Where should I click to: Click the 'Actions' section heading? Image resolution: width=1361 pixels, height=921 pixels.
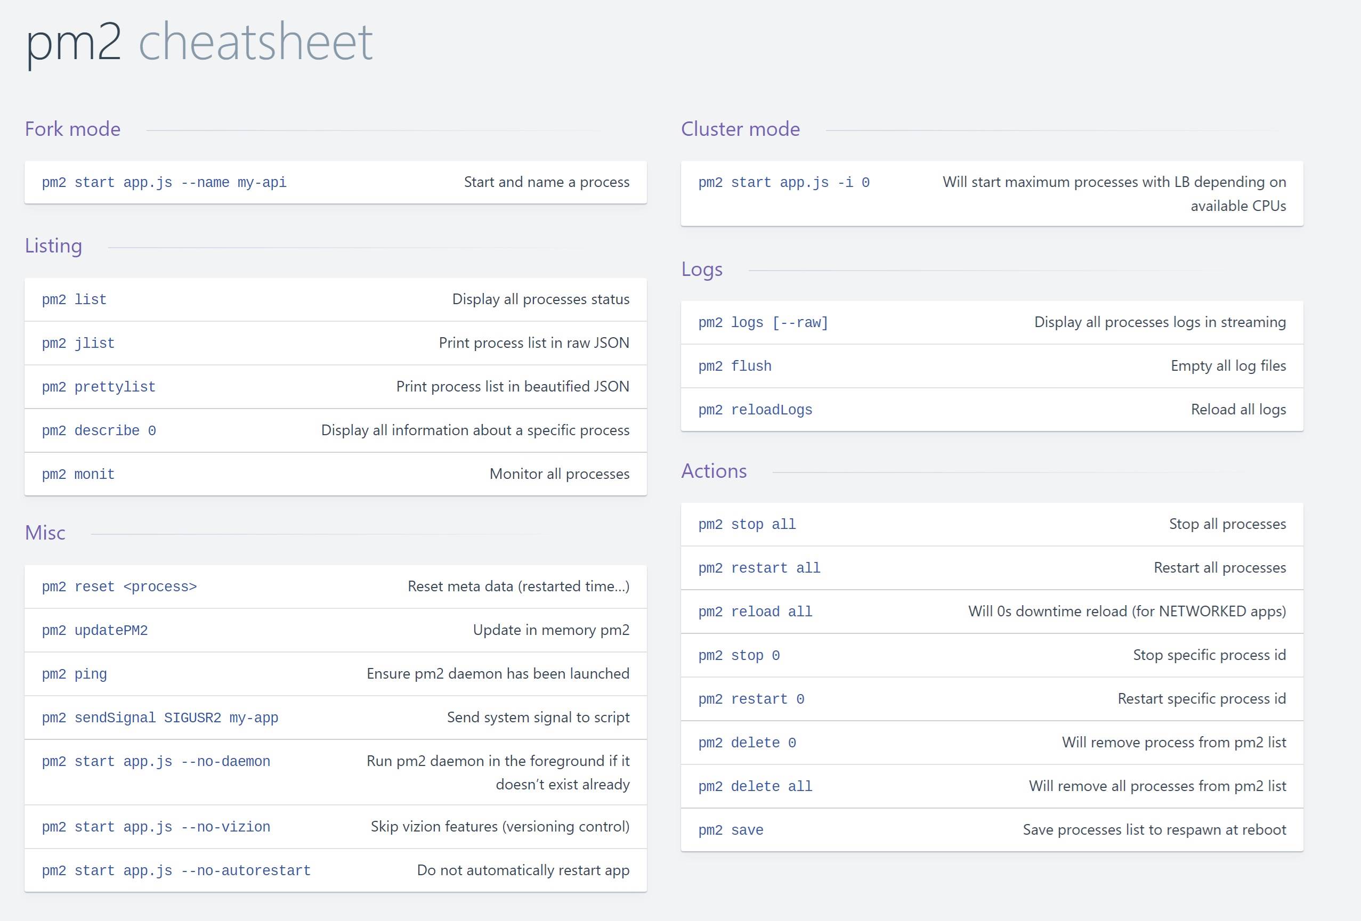pos(714,471)
